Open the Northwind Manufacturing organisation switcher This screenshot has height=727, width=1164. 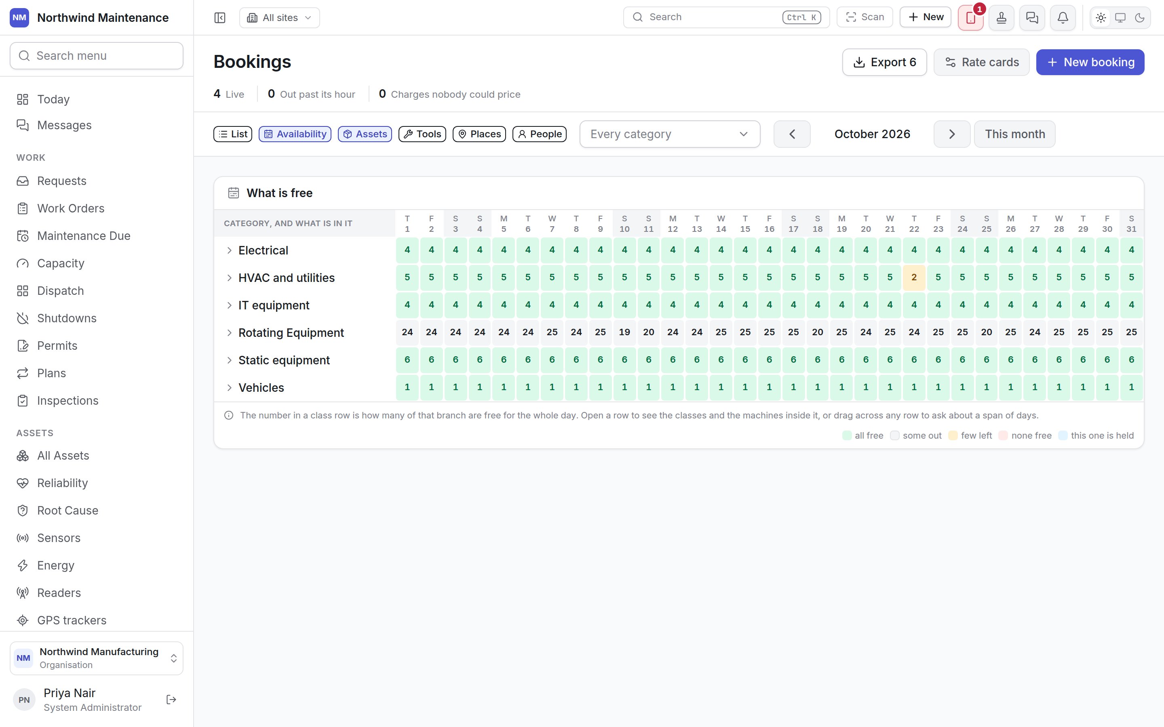(96, 658)
